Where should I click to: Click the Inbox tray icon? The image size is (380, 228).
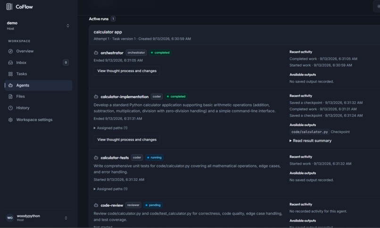tap(10, 63)
